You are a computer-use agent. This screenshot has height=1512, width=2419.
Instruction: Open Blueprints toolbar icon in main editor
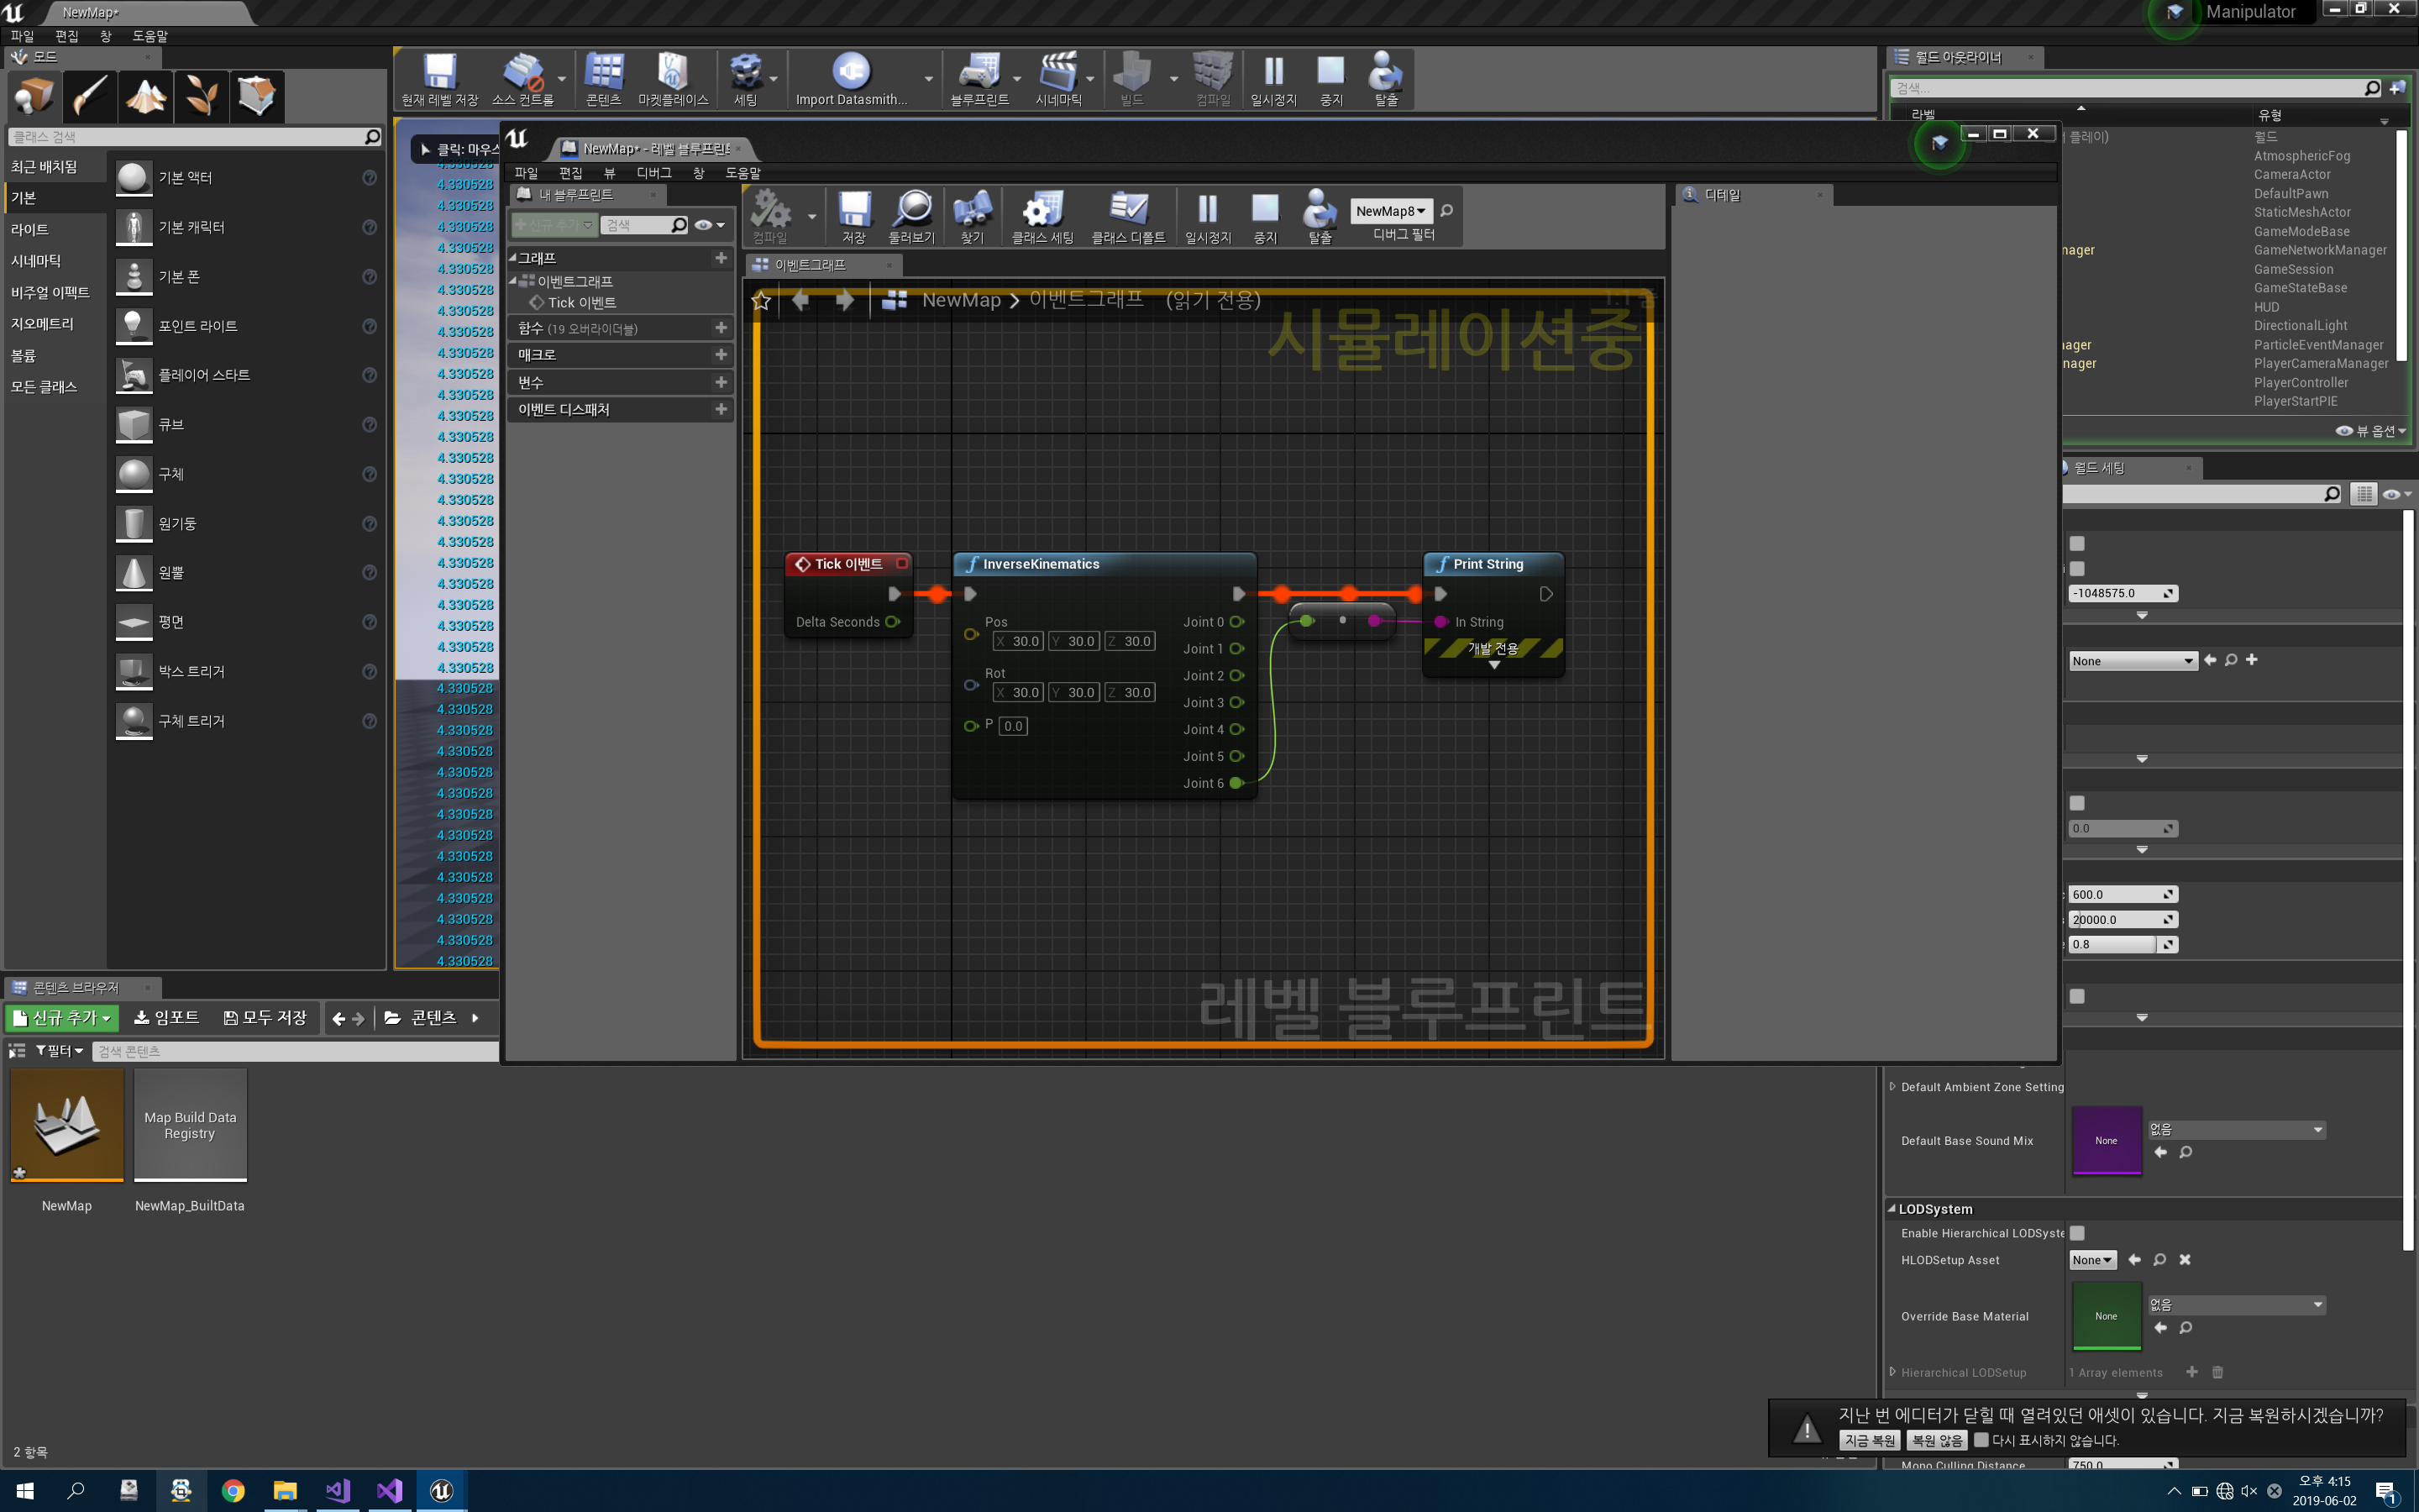(x=979, y=72)
